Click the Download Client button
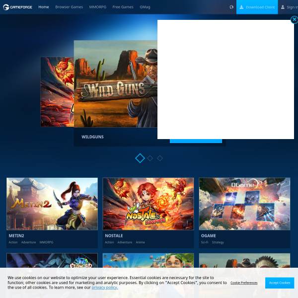This screenshot has width=298, height=298. 257,7
